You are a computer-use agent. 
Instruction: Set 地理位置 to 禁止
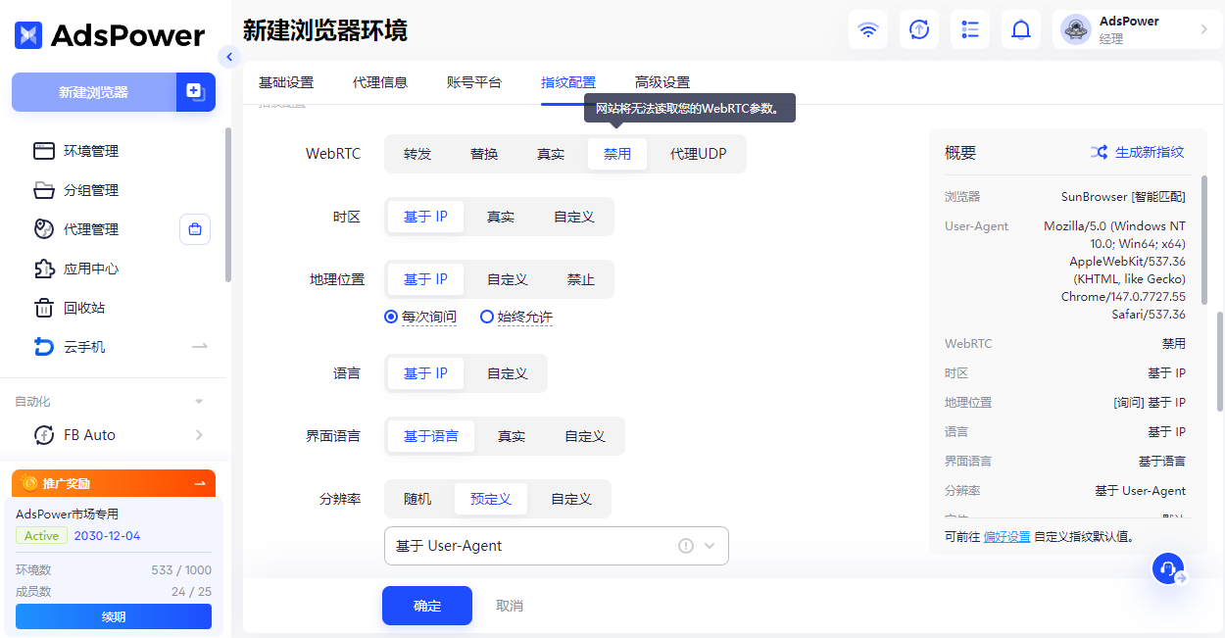(x=581, y=279)
